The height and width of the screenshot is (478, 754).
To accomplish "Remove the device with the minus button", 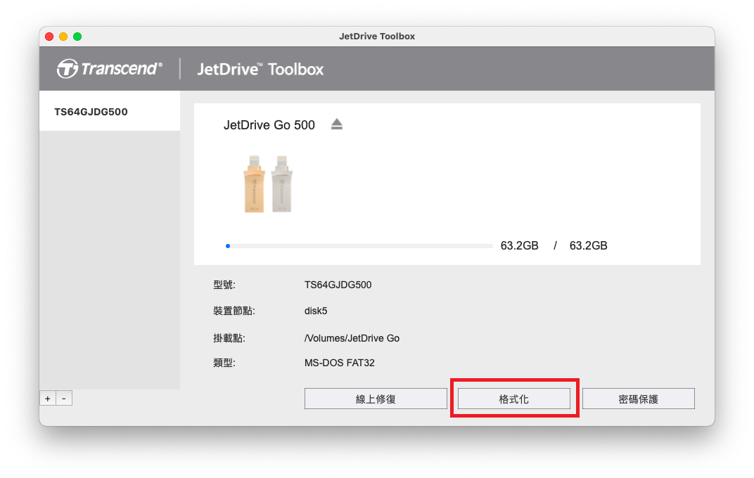I will click(64, 399).
